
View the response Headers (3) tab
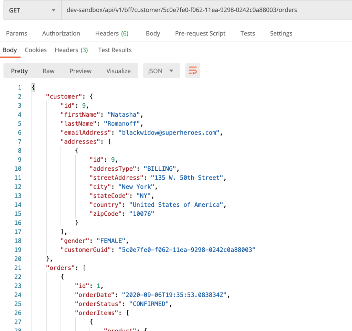(71, 50)
